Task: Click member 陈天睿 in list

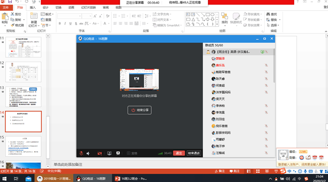Action: tap(238, 79)
